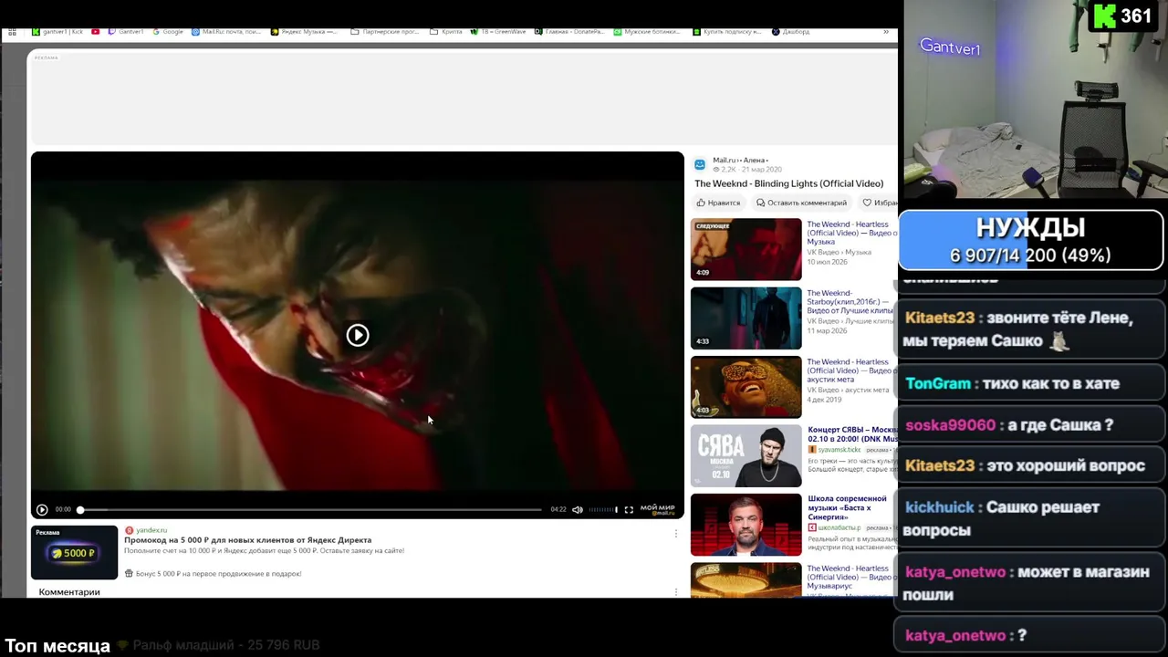Open the title link The Weeknd- Starboy(клип,2016г.)
The image size is (1168, 657).
[x=850, y=302]
